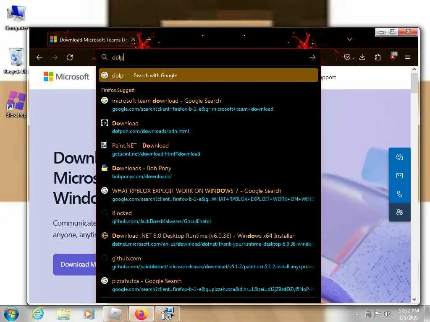
Task: Expand the list all tabs chevron
Action: [x=350, y=39]
